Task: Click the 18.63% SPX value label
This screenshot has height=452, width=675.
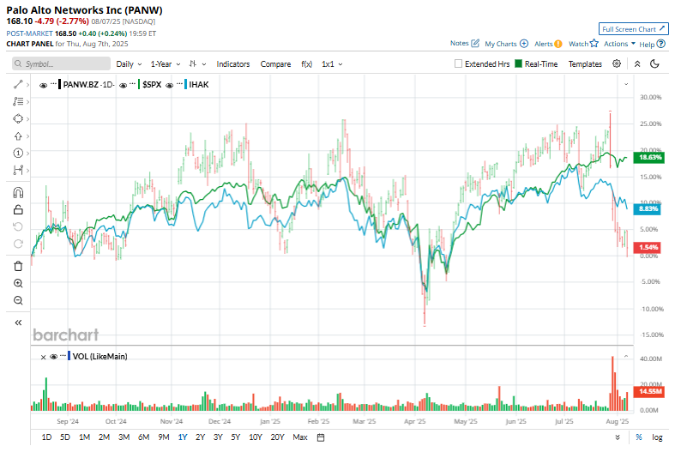Action: point(649,158)
